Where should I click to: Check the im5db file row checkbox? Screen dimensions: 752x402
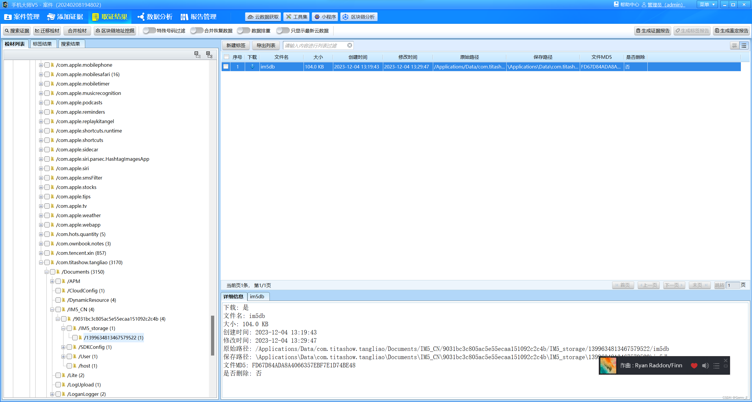tap(226, 67)
